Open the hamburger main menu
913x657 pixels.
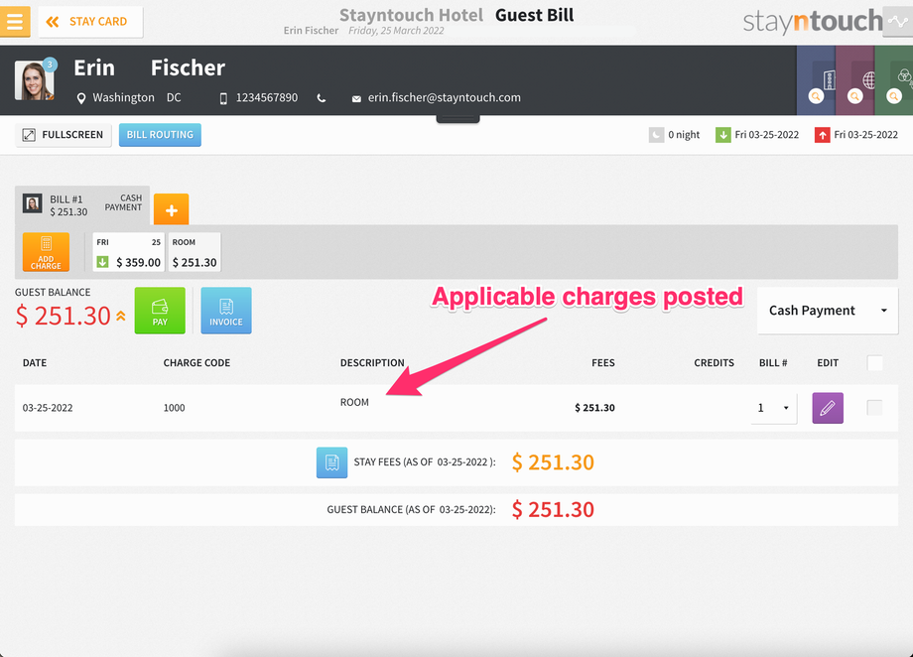point(15,22)
